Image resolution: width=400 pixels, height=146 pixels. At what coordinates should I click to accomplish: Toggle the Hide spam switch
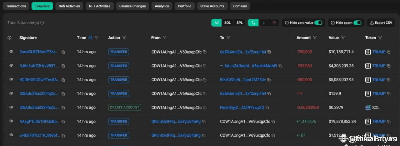coord(357,23)
